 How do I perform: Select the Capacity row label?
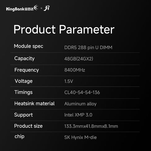[24, 58]
